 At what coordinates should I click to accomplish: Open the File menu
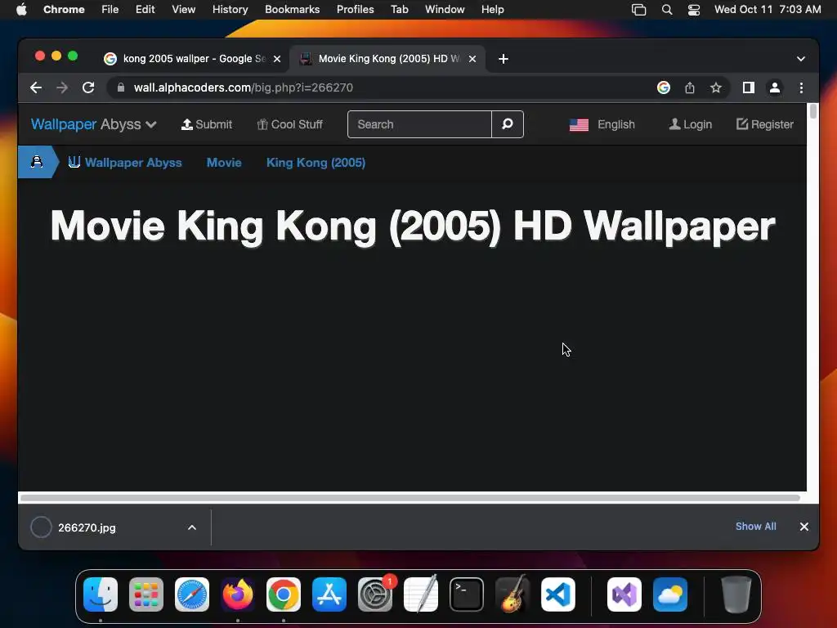click(110, 10)
